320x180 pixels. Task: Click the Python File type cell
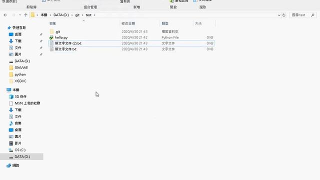[170, 37]
